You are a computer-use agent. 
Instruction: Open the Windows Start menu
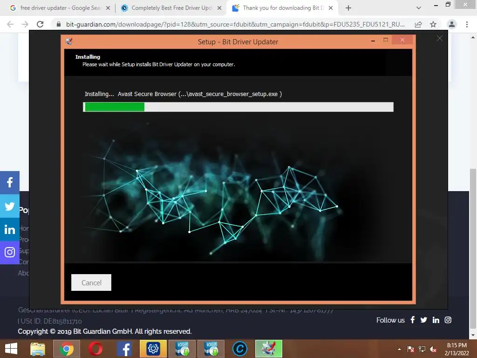pos(11,349)
